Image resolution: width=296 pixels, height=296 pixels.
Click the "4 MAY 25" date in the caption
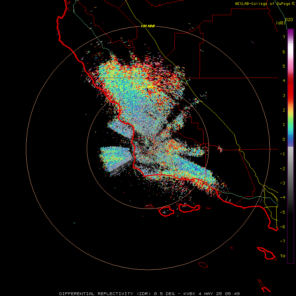click(211, 294)
